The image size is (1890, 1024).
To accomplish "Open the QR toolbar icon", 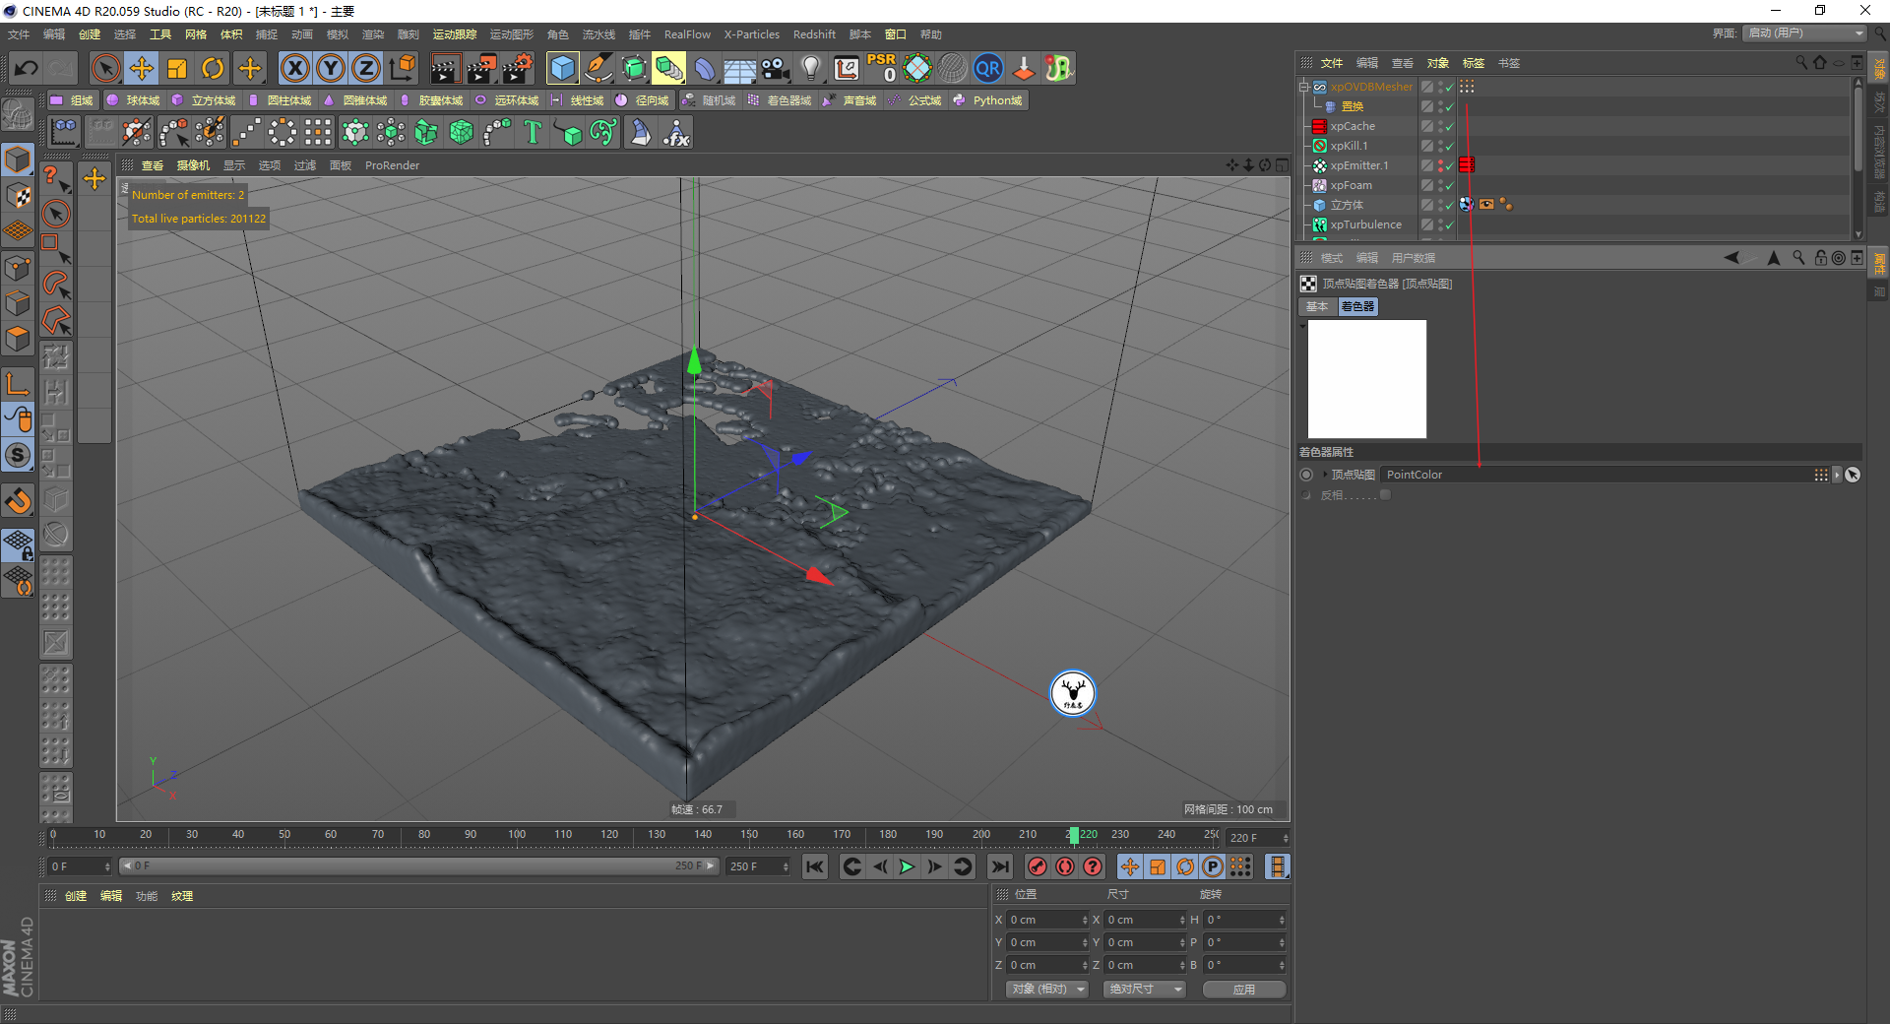I will [x=987, y=68].
